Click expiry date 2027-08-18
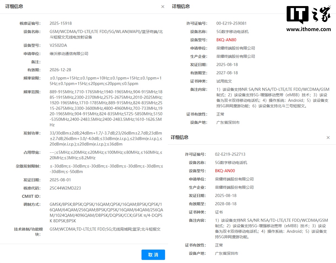The image size is (336, 263). coord(227,73)
